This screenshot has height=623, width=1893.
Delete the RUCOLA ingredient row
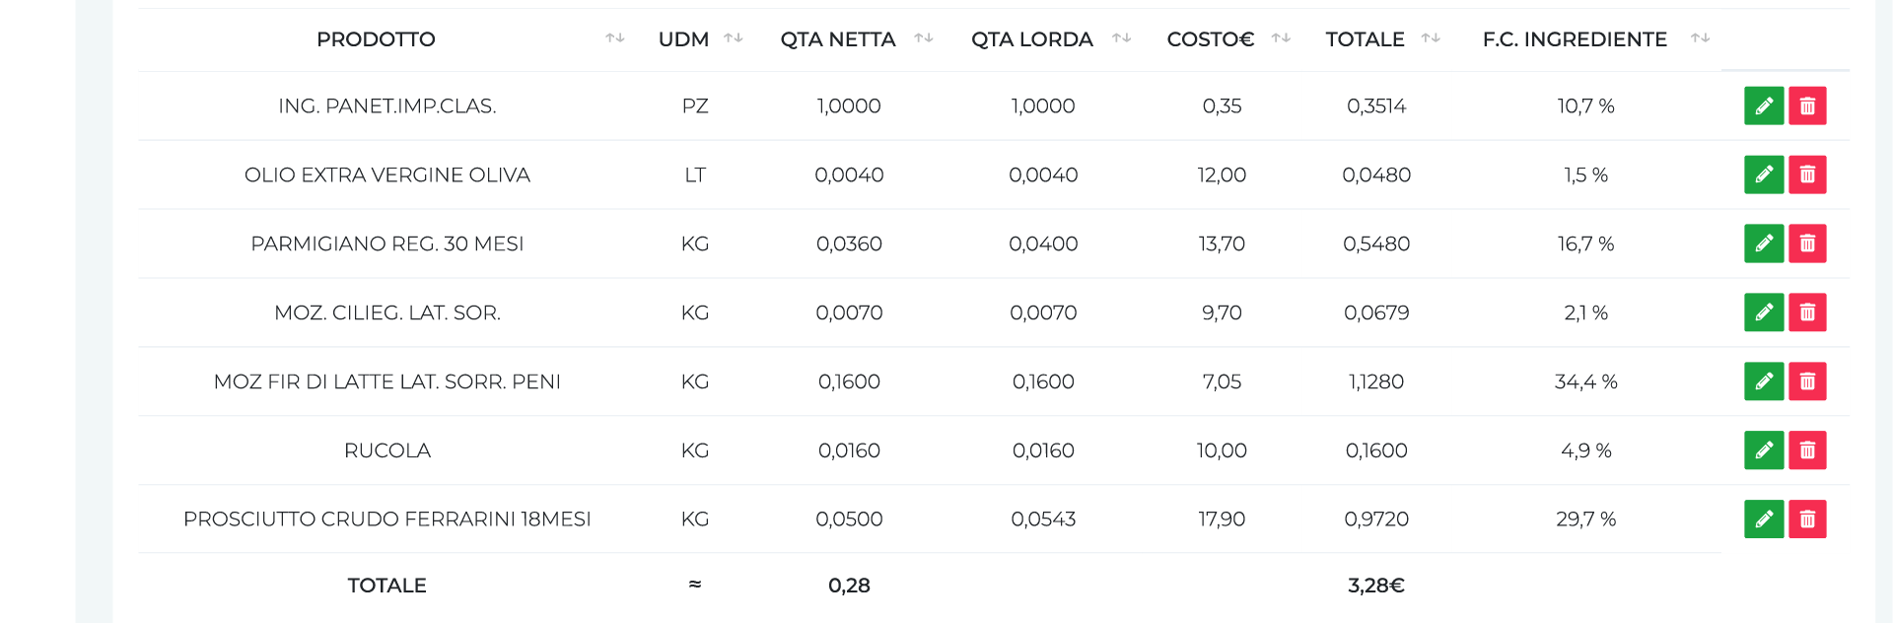[1807, 450]
